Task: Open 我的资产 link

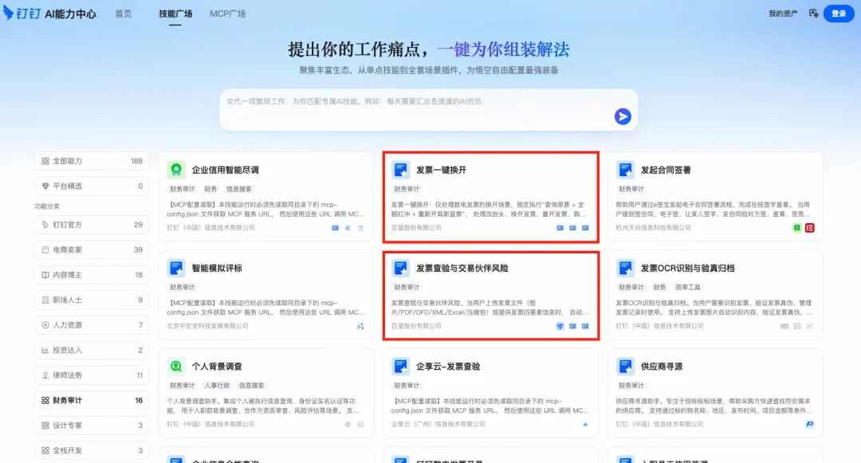Action: coord(783,14)
